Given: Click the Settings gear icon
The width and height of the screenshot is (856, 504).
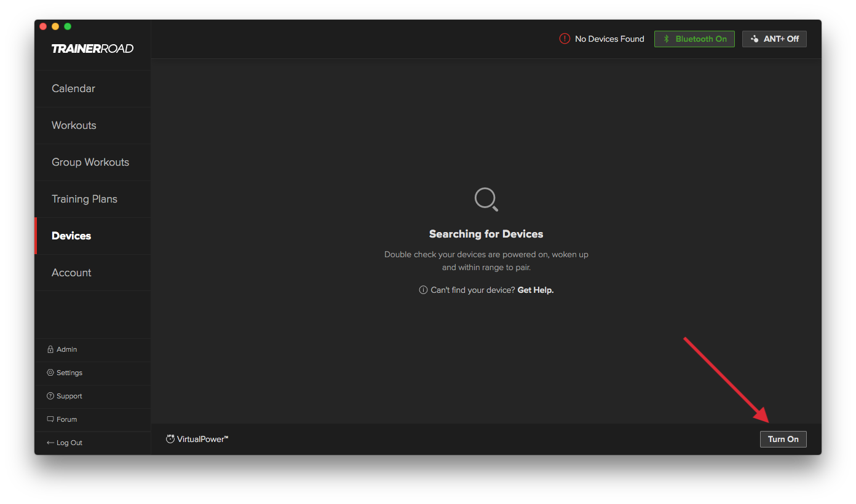Looking at the screenshot, I should pos(50,373).
